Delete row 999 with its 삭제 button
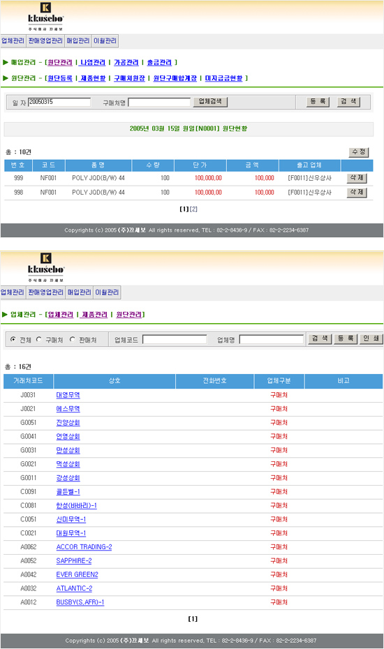This screenshot has width=384, height=649. click(357, 178)
